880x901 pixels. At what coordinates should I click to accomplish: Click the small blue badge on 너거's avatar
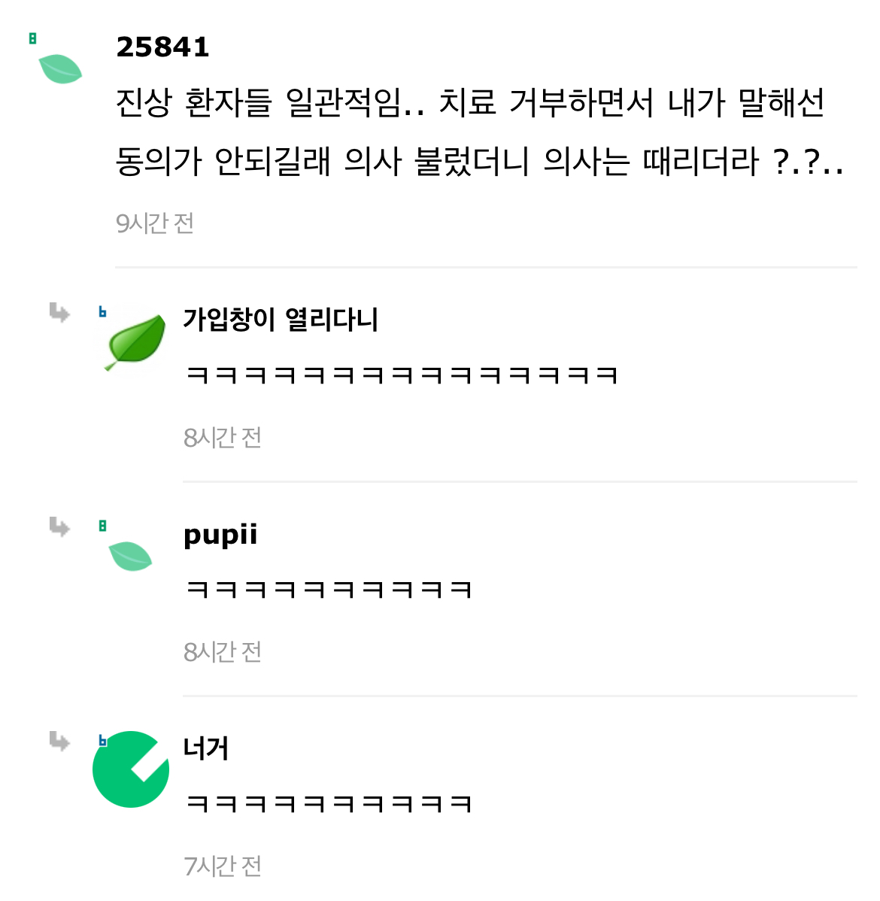pos(102,741)
